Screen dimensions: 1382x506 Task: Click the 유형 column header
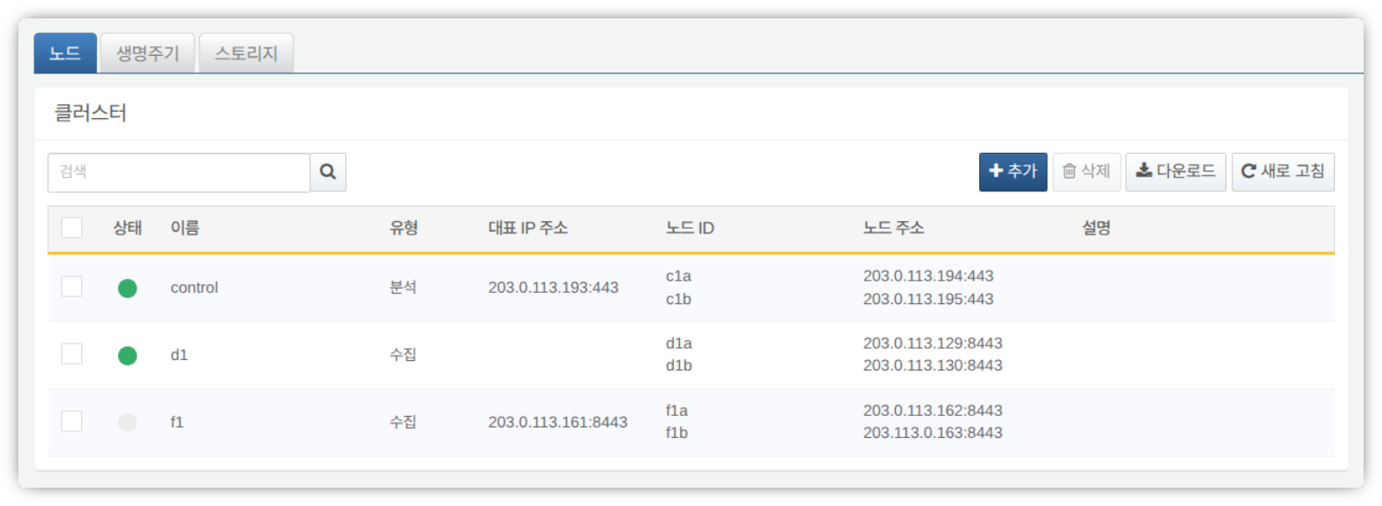coord(403,228)
